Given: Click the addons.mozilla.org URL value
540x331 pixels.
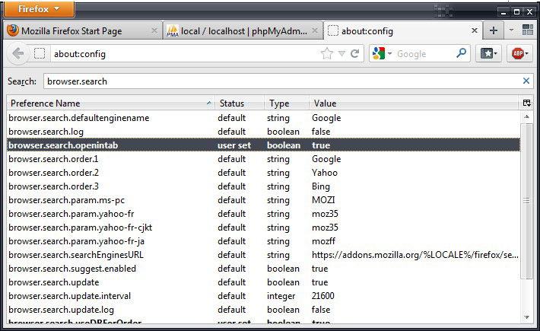Looking at the screenshot, I should click(415, 255).
